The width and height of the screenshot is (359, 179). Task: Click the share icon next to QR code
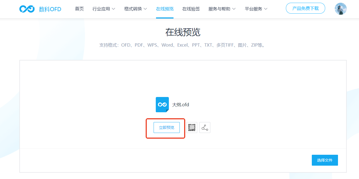[x=205, y=128]
